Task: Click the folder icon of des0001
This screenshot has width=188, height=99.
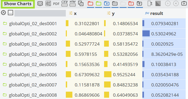Action: tap(5, 23)
